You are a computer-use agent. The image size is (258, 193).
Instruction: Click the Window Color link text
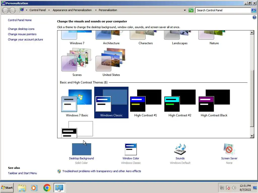coord(131,158)
